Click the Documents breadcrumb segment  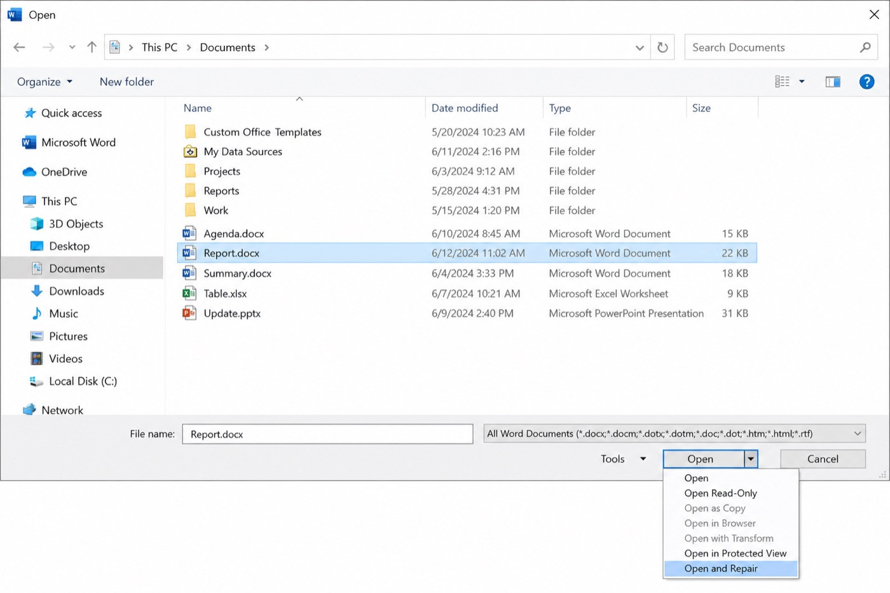coord(228,47)
